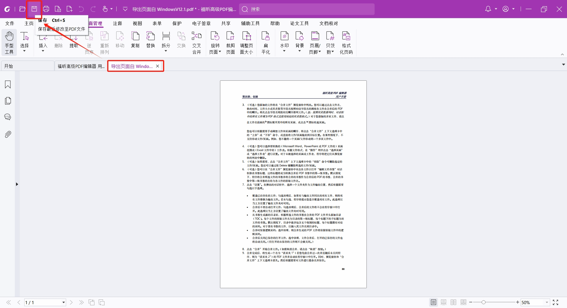
Task: Open the Bookmarks panel in the left sidebar
Action: click(x=8, y=85)
